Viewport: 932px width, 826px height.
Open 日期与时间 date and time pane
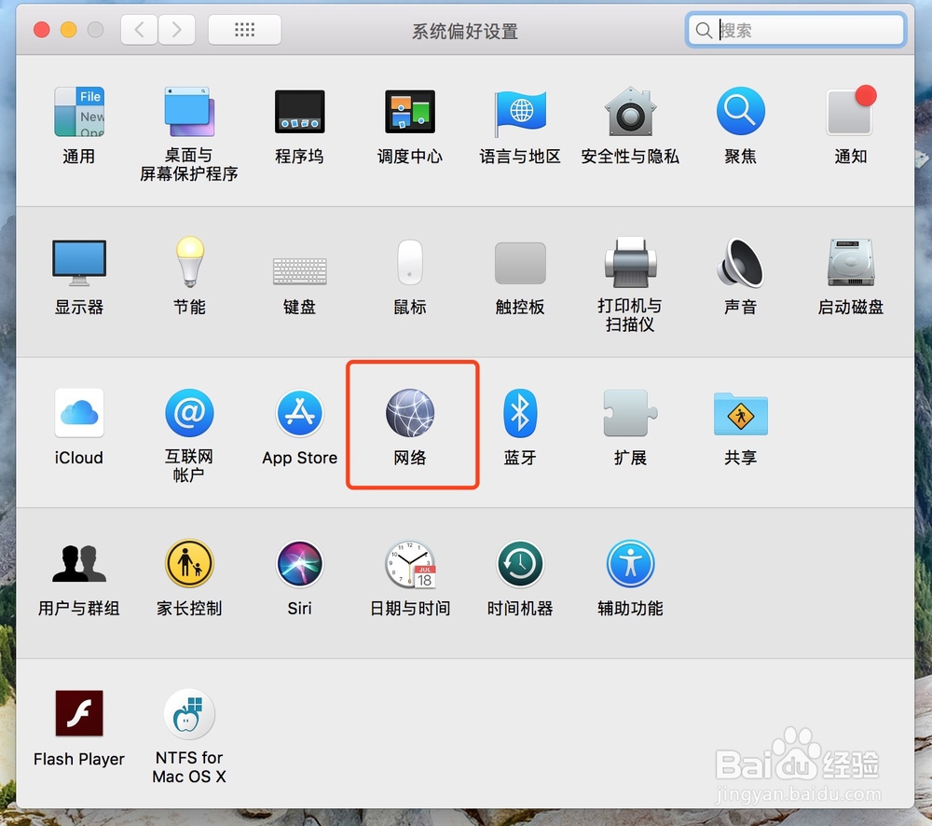(x=410, y=563)
